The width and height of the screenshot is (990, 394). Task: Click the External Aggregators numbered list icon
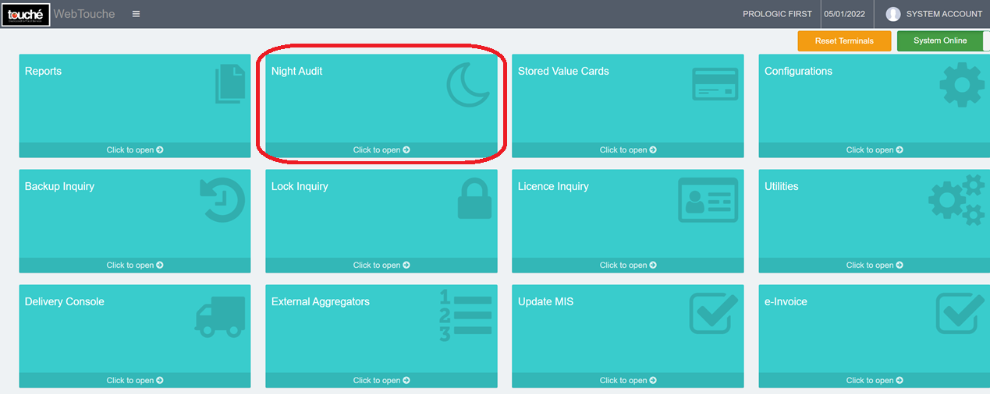click(x=466, y=315)
